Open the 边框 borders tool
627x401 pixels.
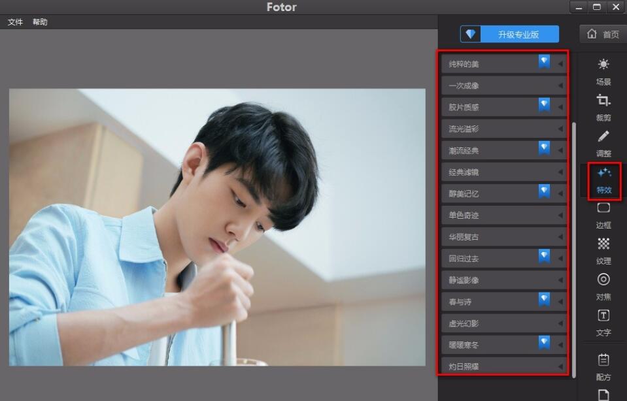(x=603, y=216)
